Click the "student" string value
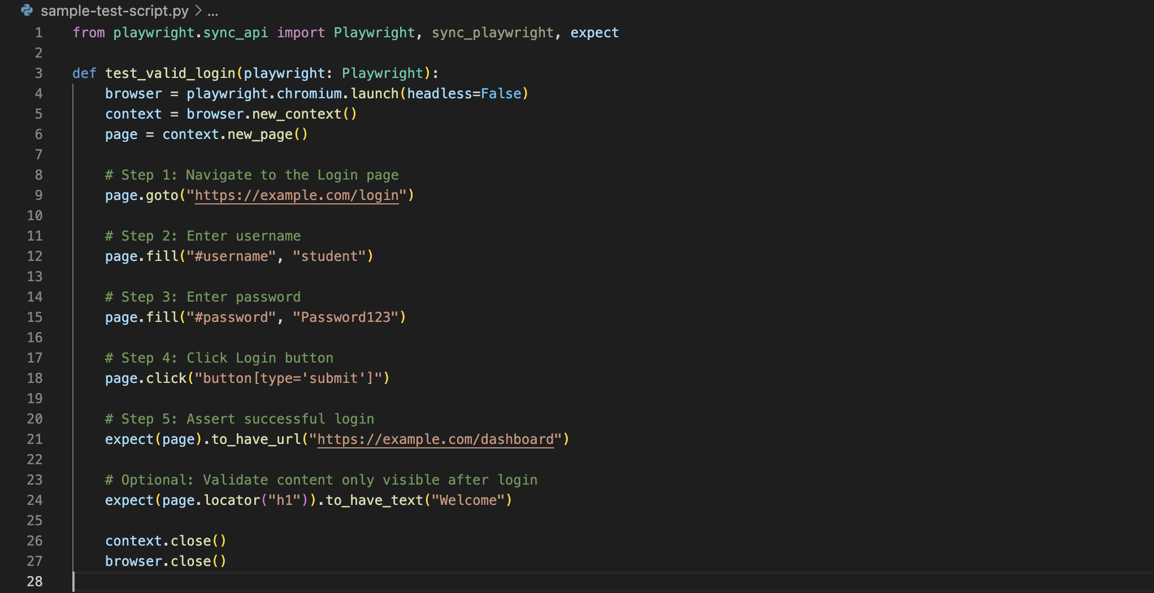The width and height of the screenshot is (1154, 593). point(329,256)
